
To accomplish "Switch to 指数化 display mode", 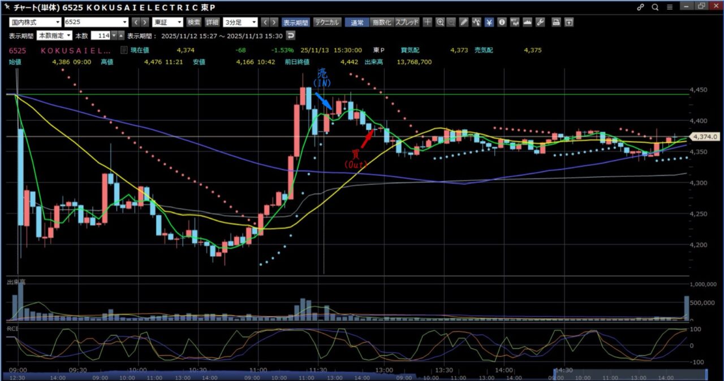I will coord(381,23).
